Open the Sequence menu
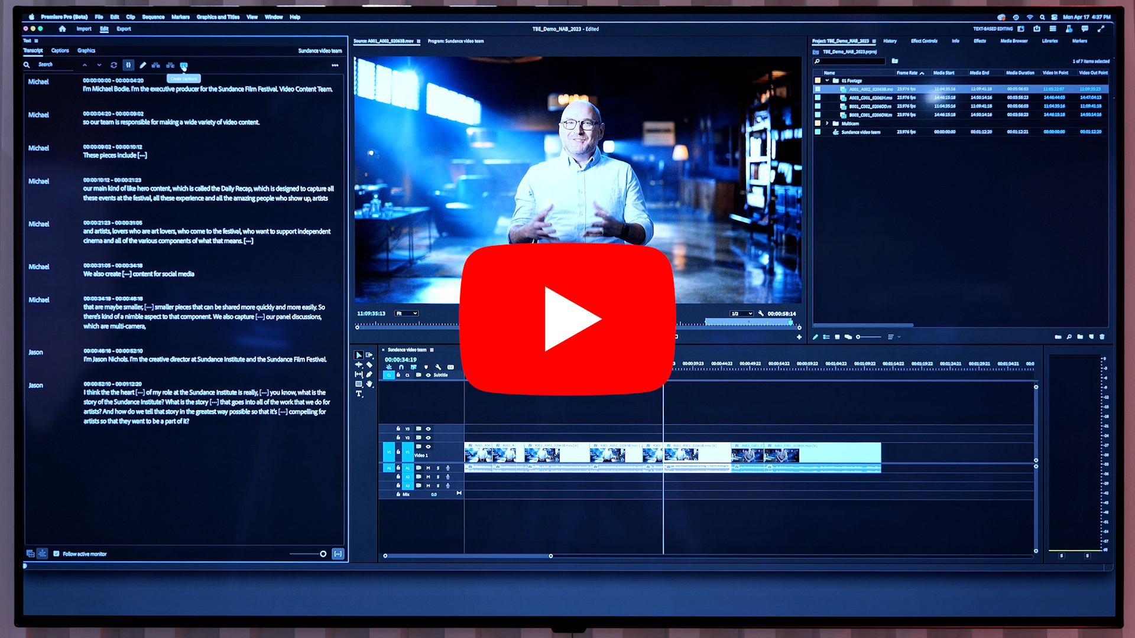Screen dimensions: 1135x638 click(153, 17)
